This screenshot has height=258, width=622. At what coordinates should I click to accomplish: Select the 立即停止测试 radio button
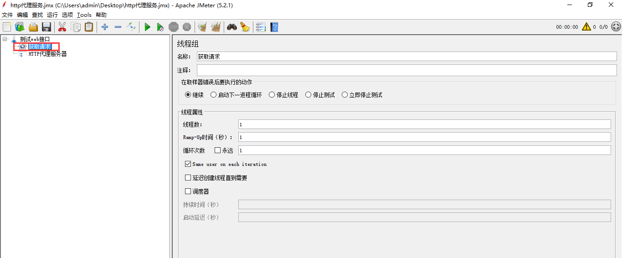344,95
